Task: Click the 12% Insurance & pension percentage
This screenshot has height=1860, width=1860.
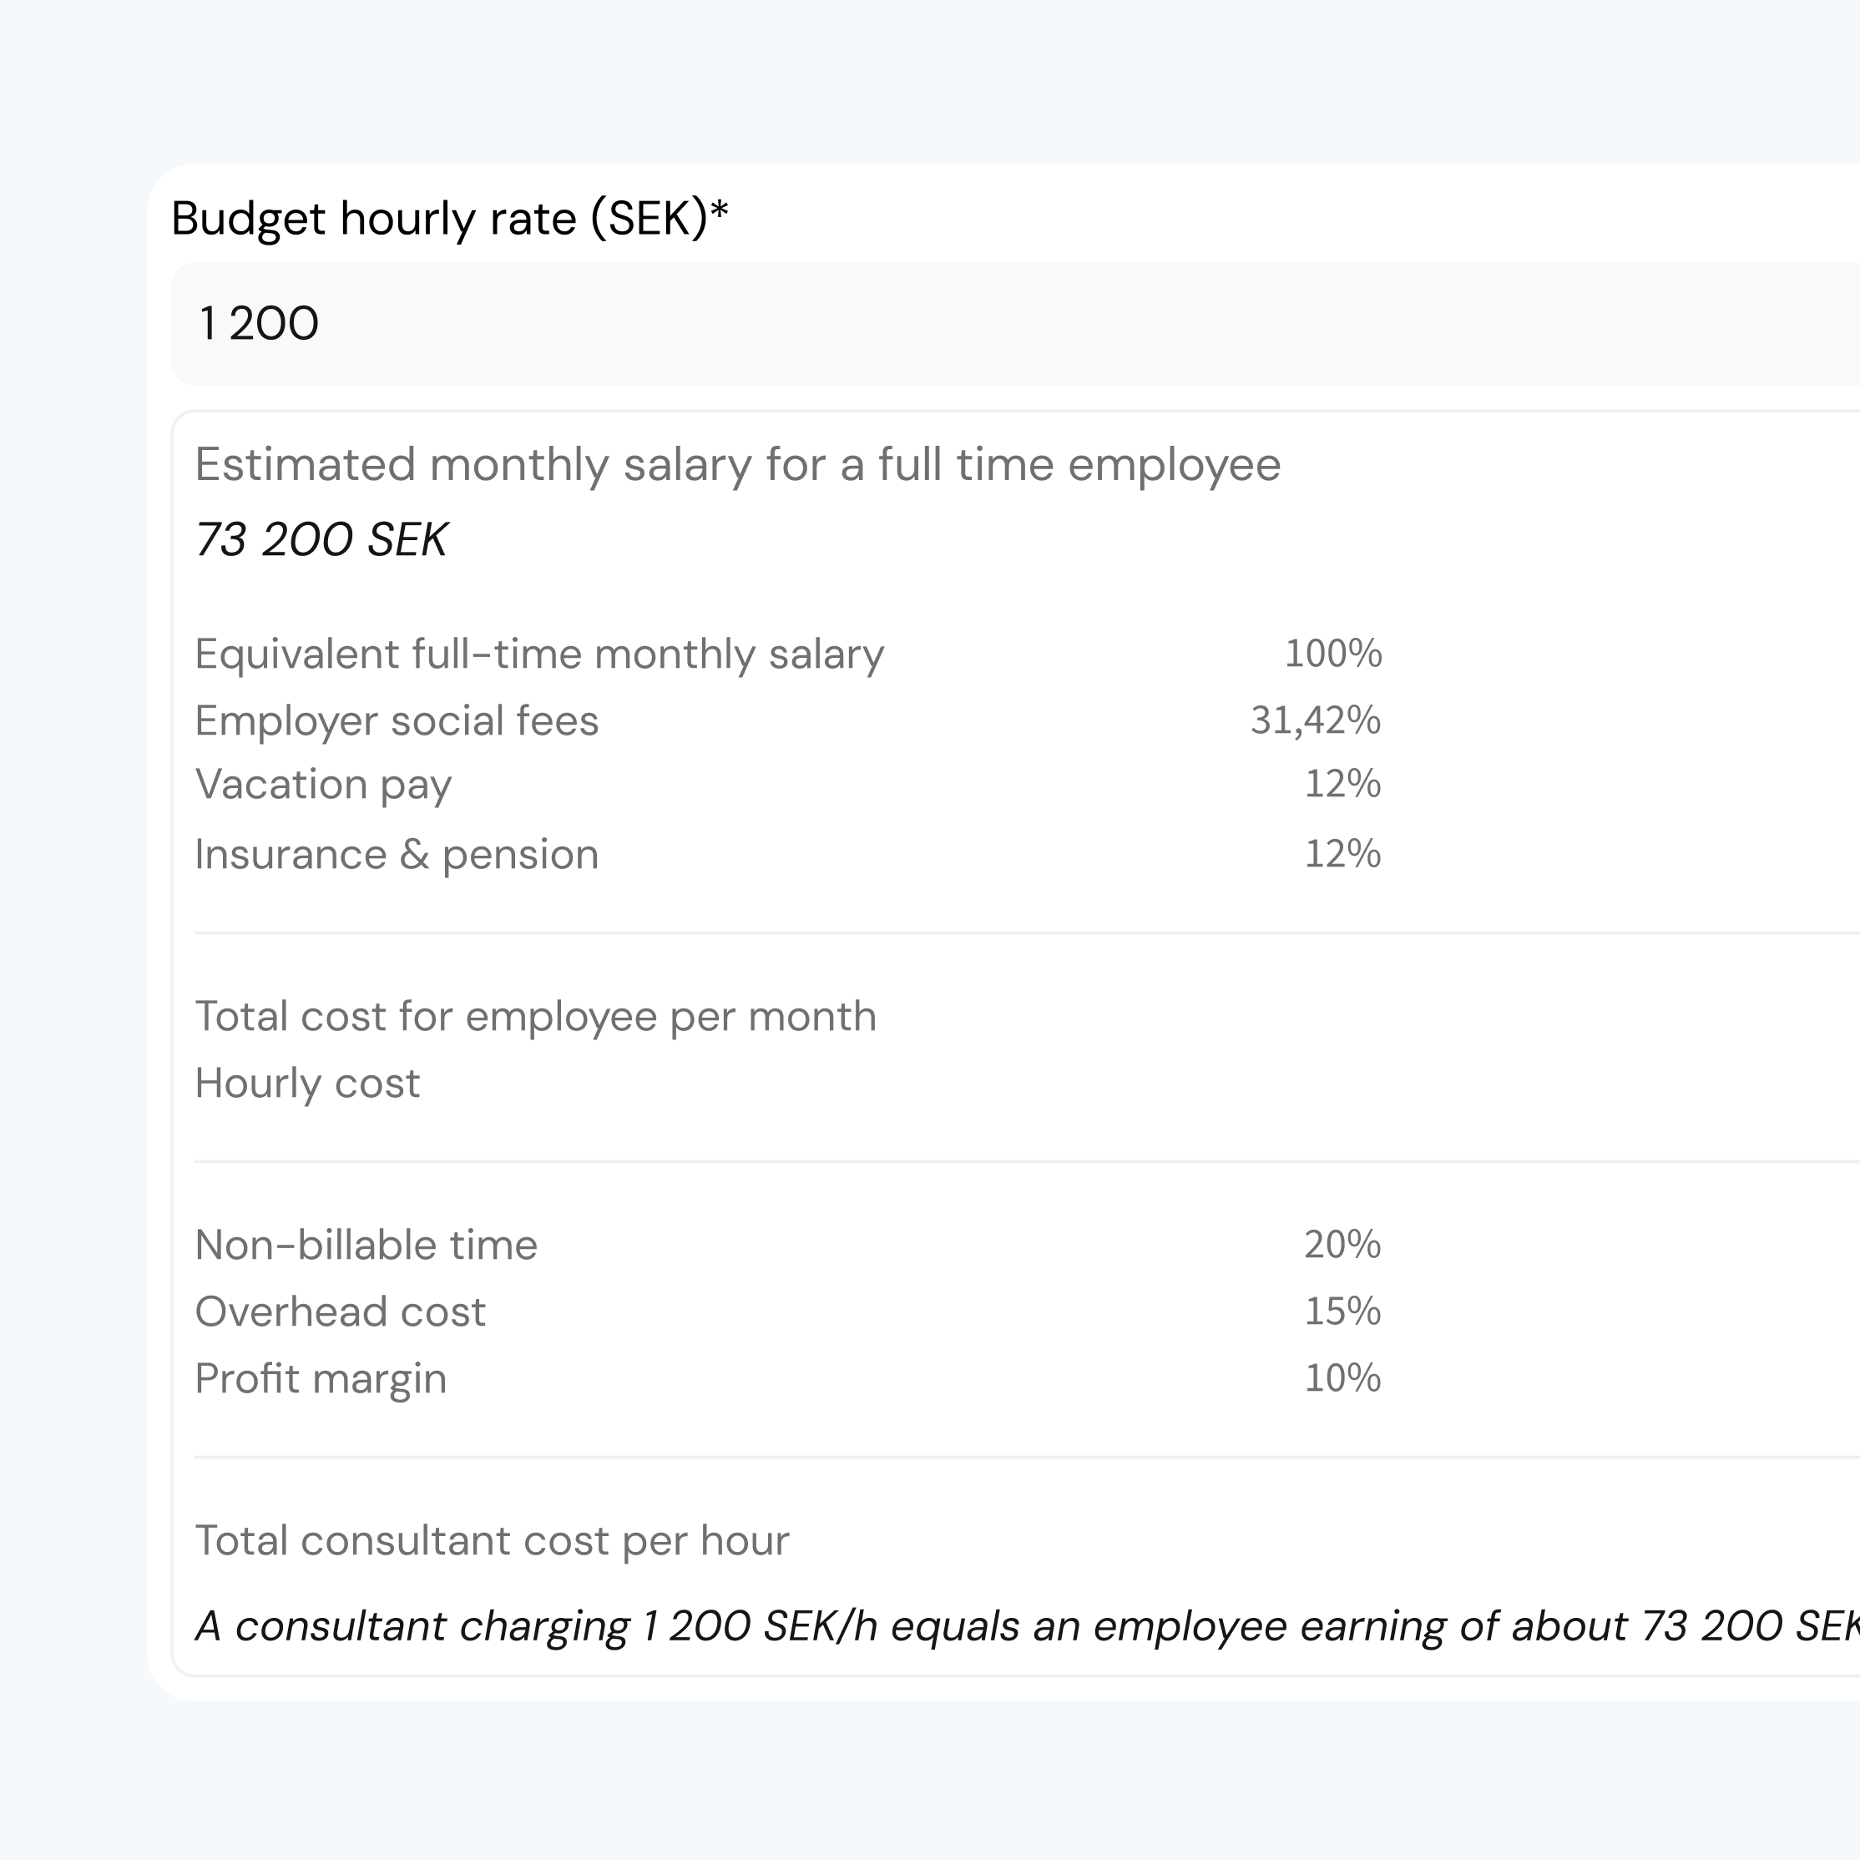Action: [x=1341, y=855]
